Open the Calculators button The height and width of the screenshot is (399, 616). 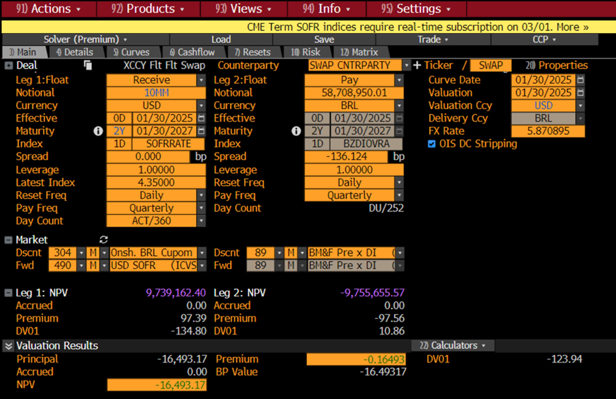click(453, 345)
